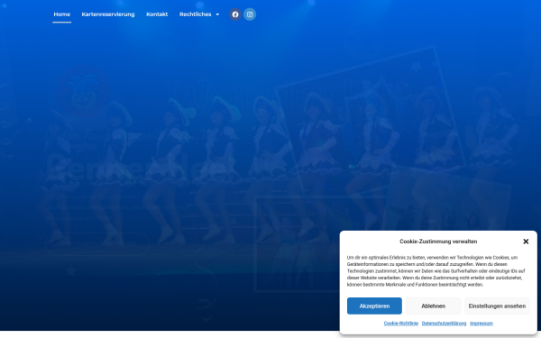Accept cookies with the Akzeptieren button
Screen dimensions: 541x338
point(374,306)
